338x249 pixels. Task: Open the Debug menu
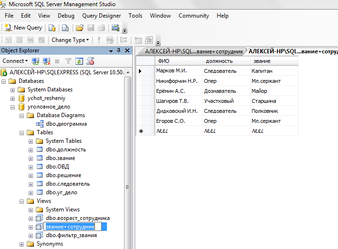coord(66,16)
